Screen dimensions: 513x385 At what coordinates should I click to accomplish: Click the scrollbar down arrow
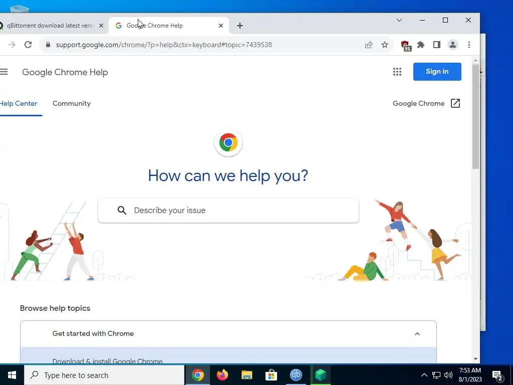[x=476, y=359]
